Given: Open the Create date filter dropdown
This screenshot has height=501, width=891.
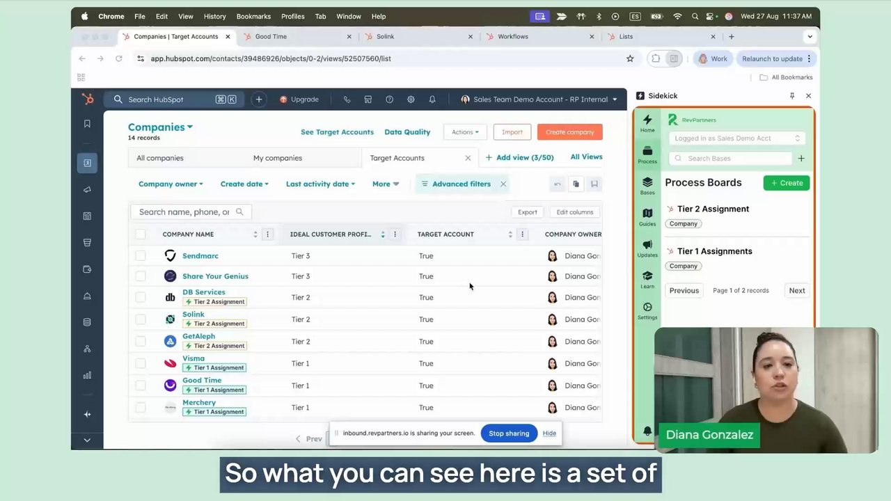Looking at the screenshot, I should tap(244, 184).
